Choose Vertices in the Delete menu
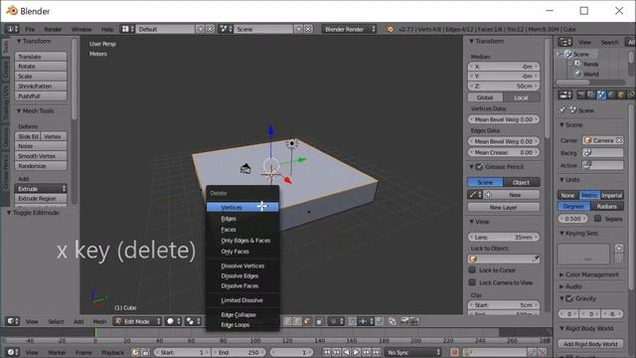This screenshot has width=636, height=358. [242, 208]
